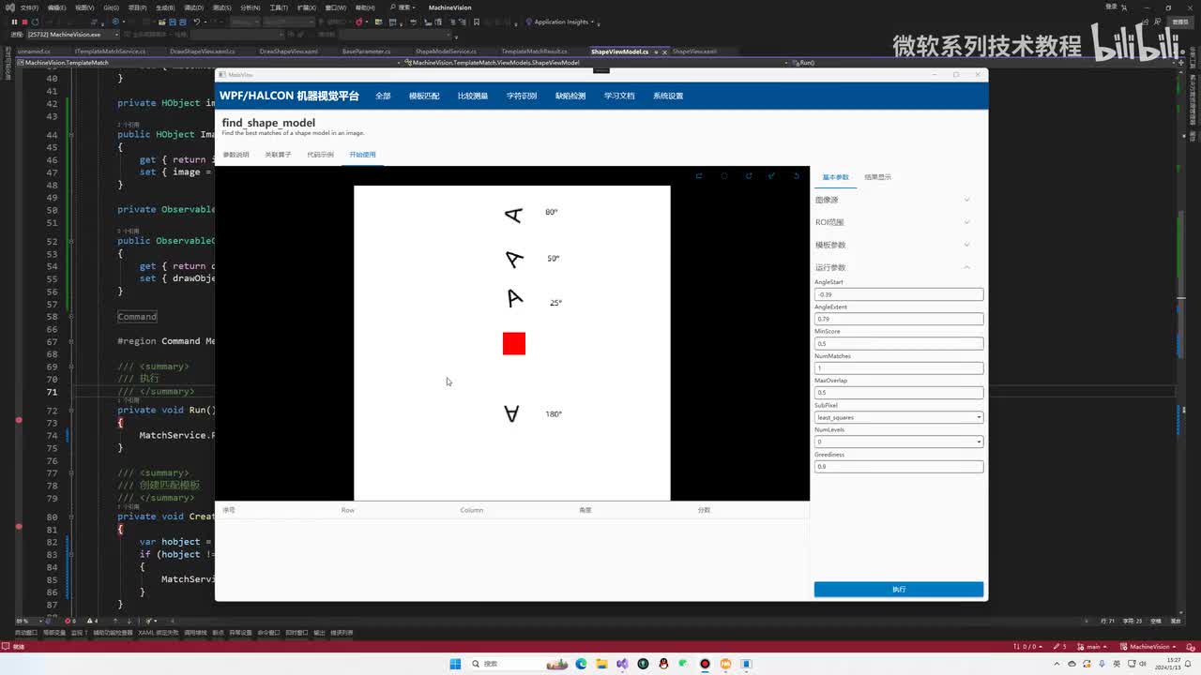The image size is (1201, 675).
Task: Select the 基本参数 tab
Action: click(x=835, y=177)
